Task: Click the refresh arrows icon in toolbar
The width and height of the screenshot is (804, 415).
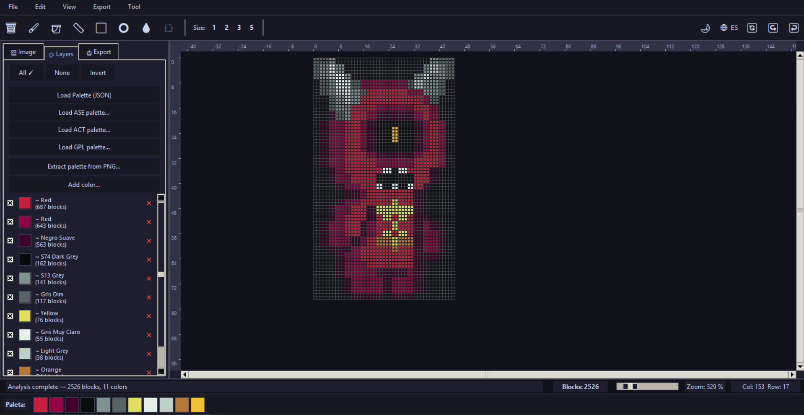Action: pyautogui.click(x=752, y=28)
